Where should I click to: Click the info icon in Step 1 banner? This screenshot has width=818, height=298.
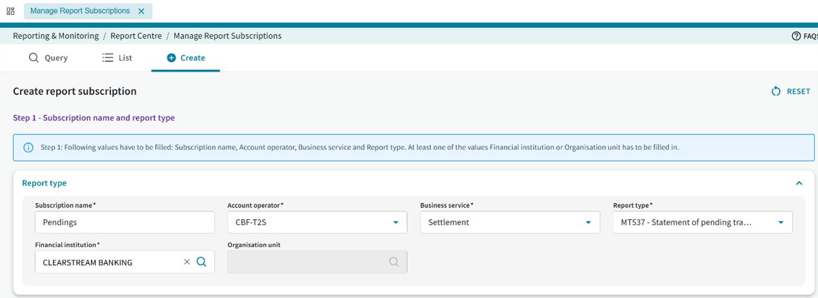point(28,148)
